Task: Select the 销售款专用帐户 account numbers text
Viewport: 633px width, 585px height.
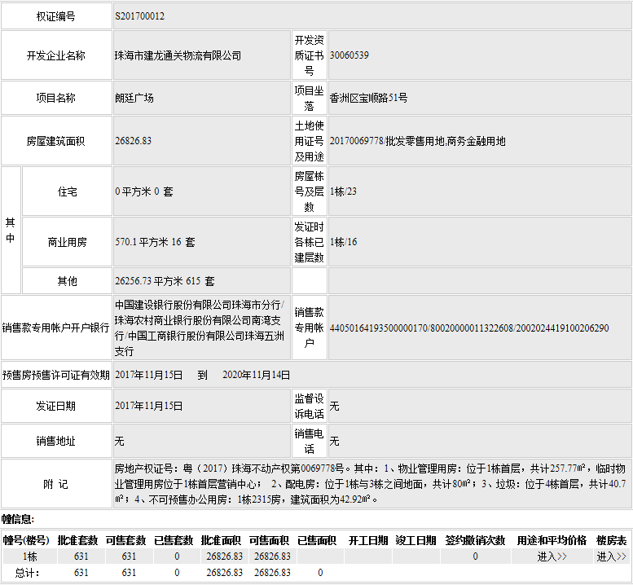Action: (468, 328)
